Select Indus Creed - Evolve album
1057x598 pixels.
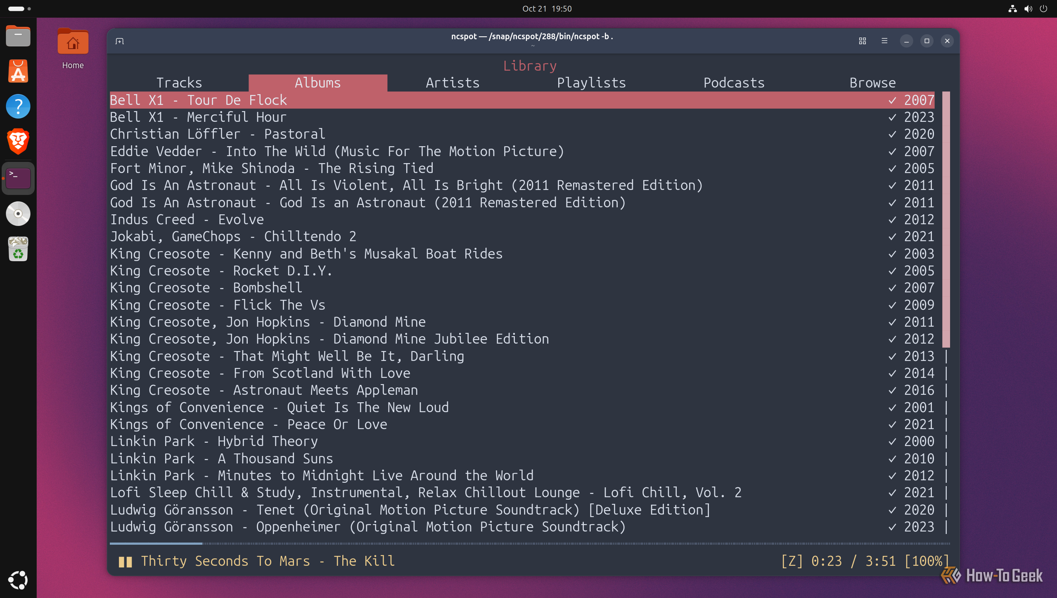click(522, 220)
